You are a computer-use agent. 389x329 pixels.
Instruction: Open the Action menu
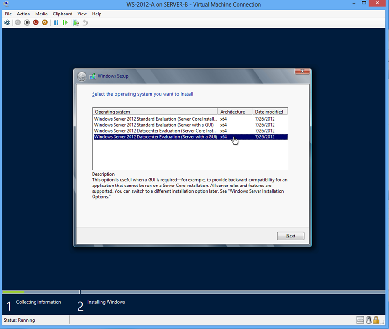coord(23,14)
